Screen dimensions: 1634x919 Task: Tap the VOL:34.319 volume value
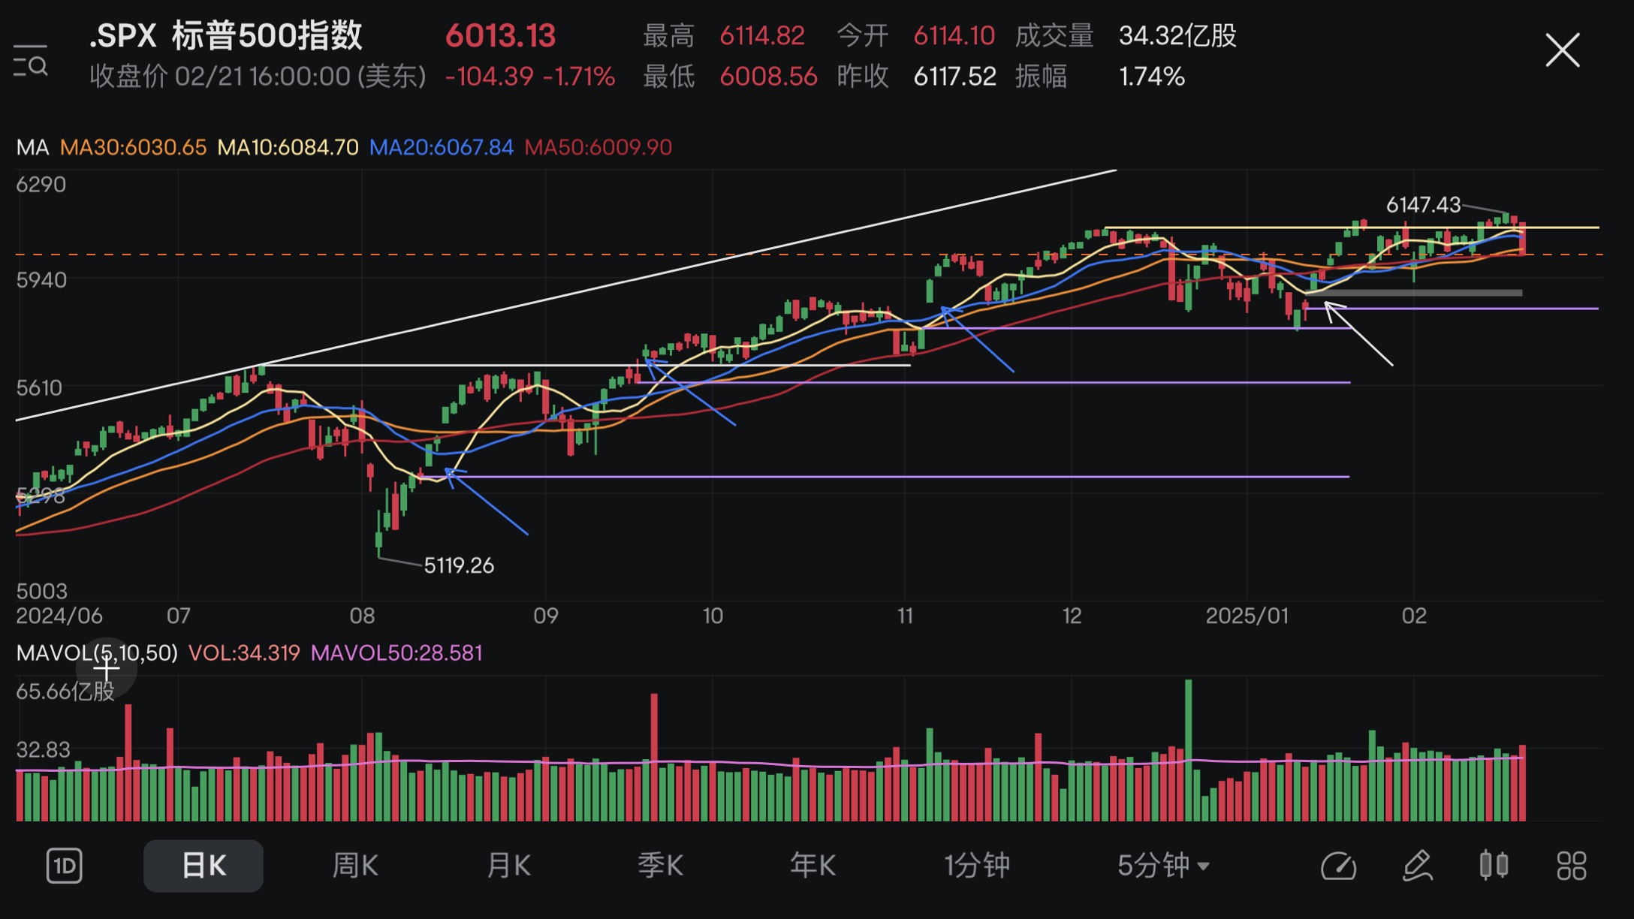[x=244, y=652]
